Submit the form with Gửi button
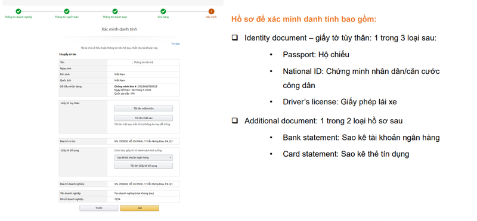 (140, 208)
